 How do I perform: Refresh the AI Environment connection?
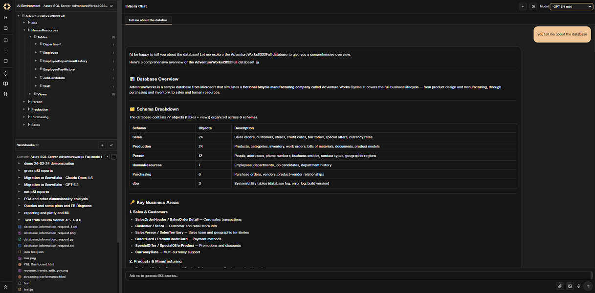[x=111, y=6]
